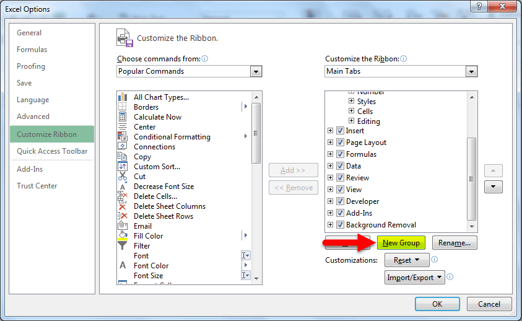Open the Reset dropdown button

point(407,260)
